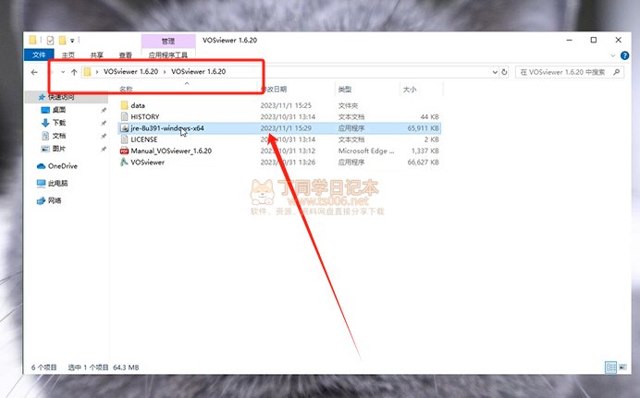640x398 pixels.
Task: Expand breadcrumb arrow between the VOSviewer folders
Action: point(165,72)
